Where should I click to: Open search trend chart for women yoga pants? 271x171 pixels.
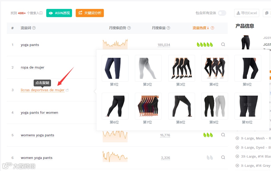[115, 157]
